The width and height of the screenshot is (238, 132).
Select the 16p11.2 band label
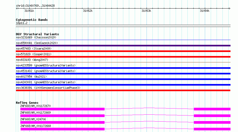pyautogui.click(x=22, y=23)
